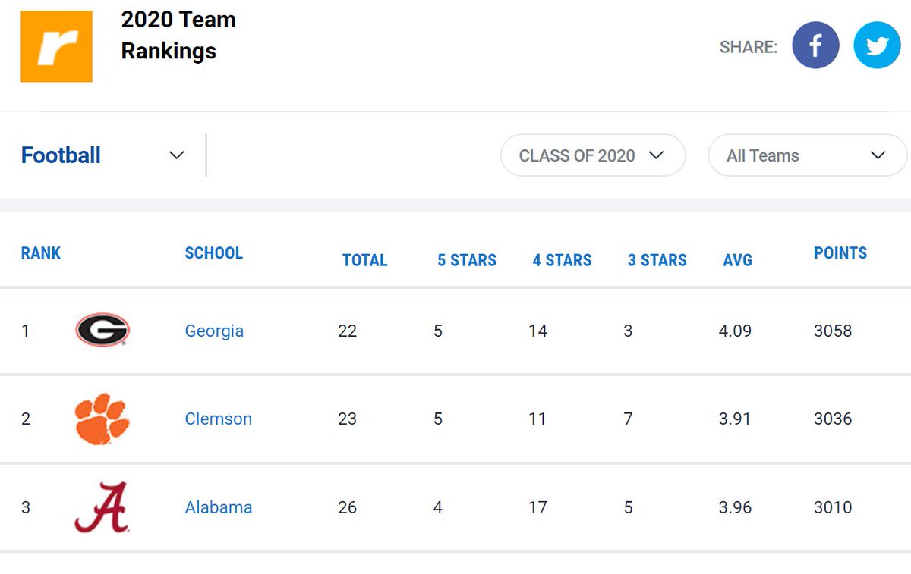Sort by the POINTS column header
Image resolution: width=911 pixels, height=574 pixels.
tap(840, 253)
